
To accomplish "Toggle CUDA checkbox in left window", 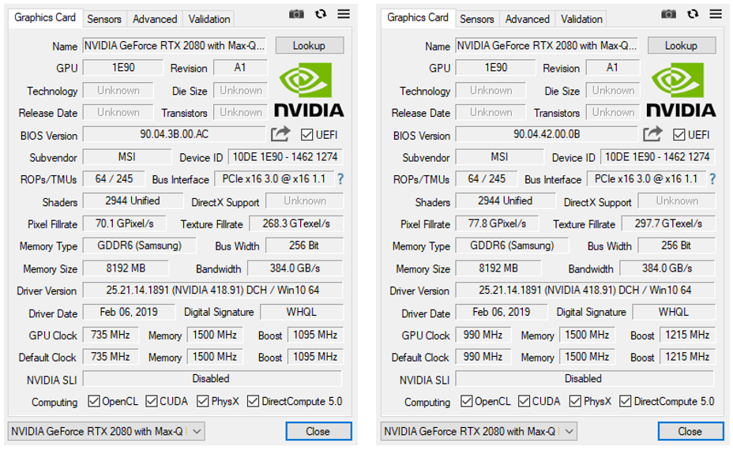I will coord(152,401).
